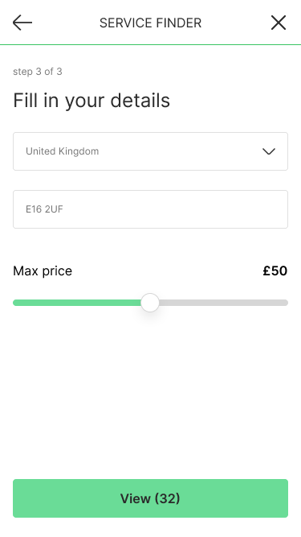
Task: Click the green filled slider track
Action: tap(77, 303)
